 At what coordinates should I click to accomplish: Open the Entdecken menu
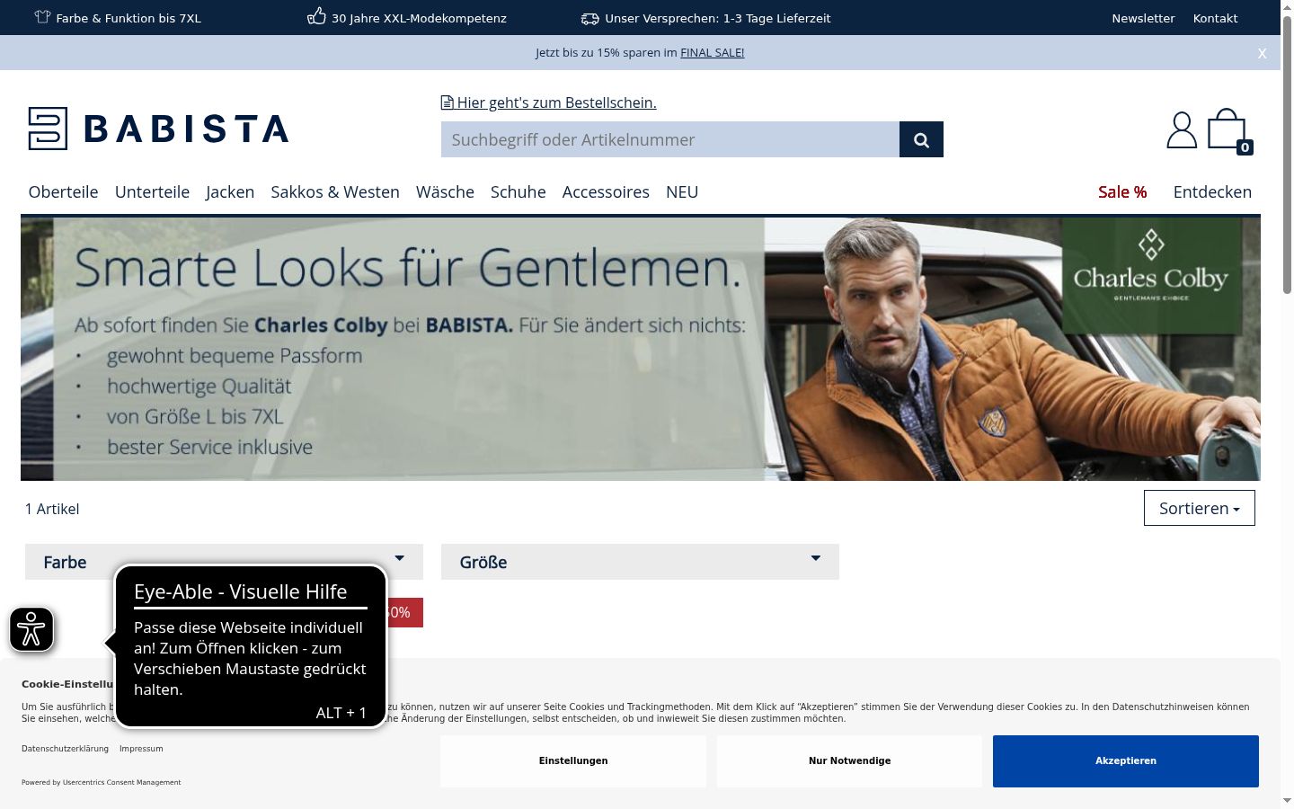(1212, 191)
